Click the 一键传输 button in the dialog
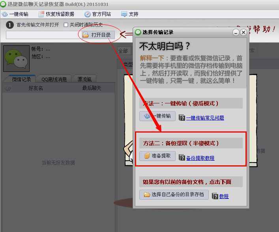This screenshot has width=279, height=232. (x=157, y=116)
